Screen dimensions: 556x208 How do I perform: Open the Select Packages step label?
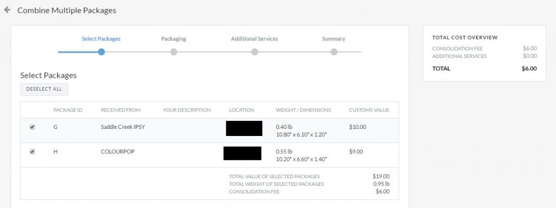tap(101, 39)
